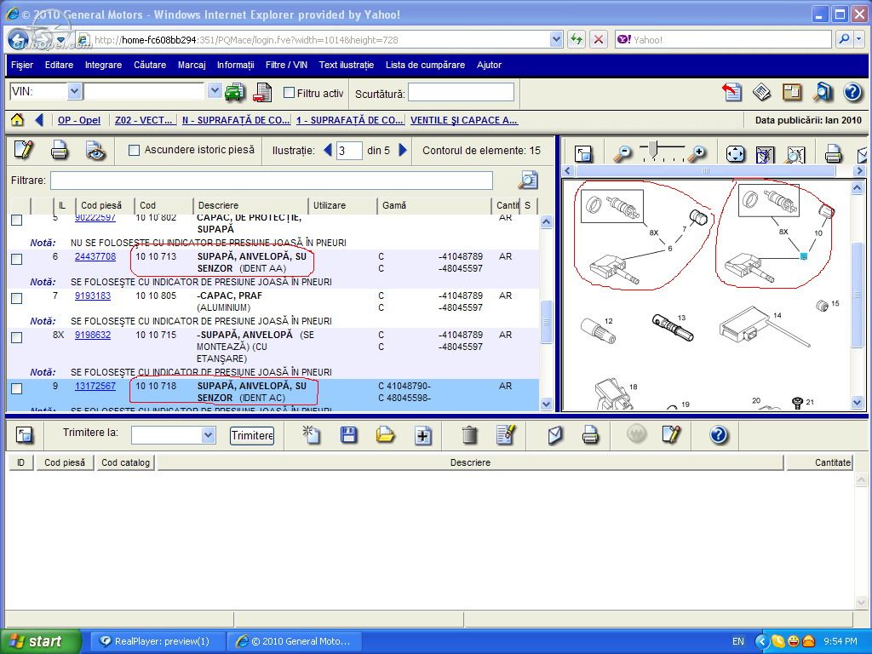Switch to RealPlayer preview taskbar item
The width and height of the screenshot is (872, 654).
tap(158, 641)
